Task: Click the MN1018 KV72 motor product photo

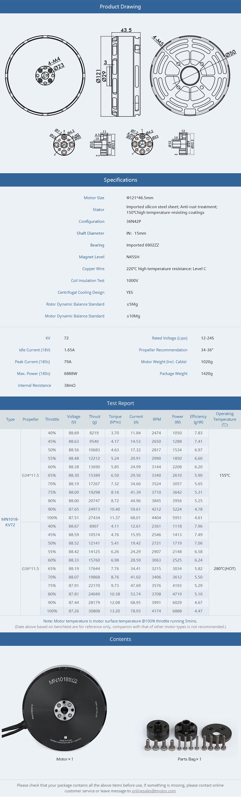Action: pos(54,708)
